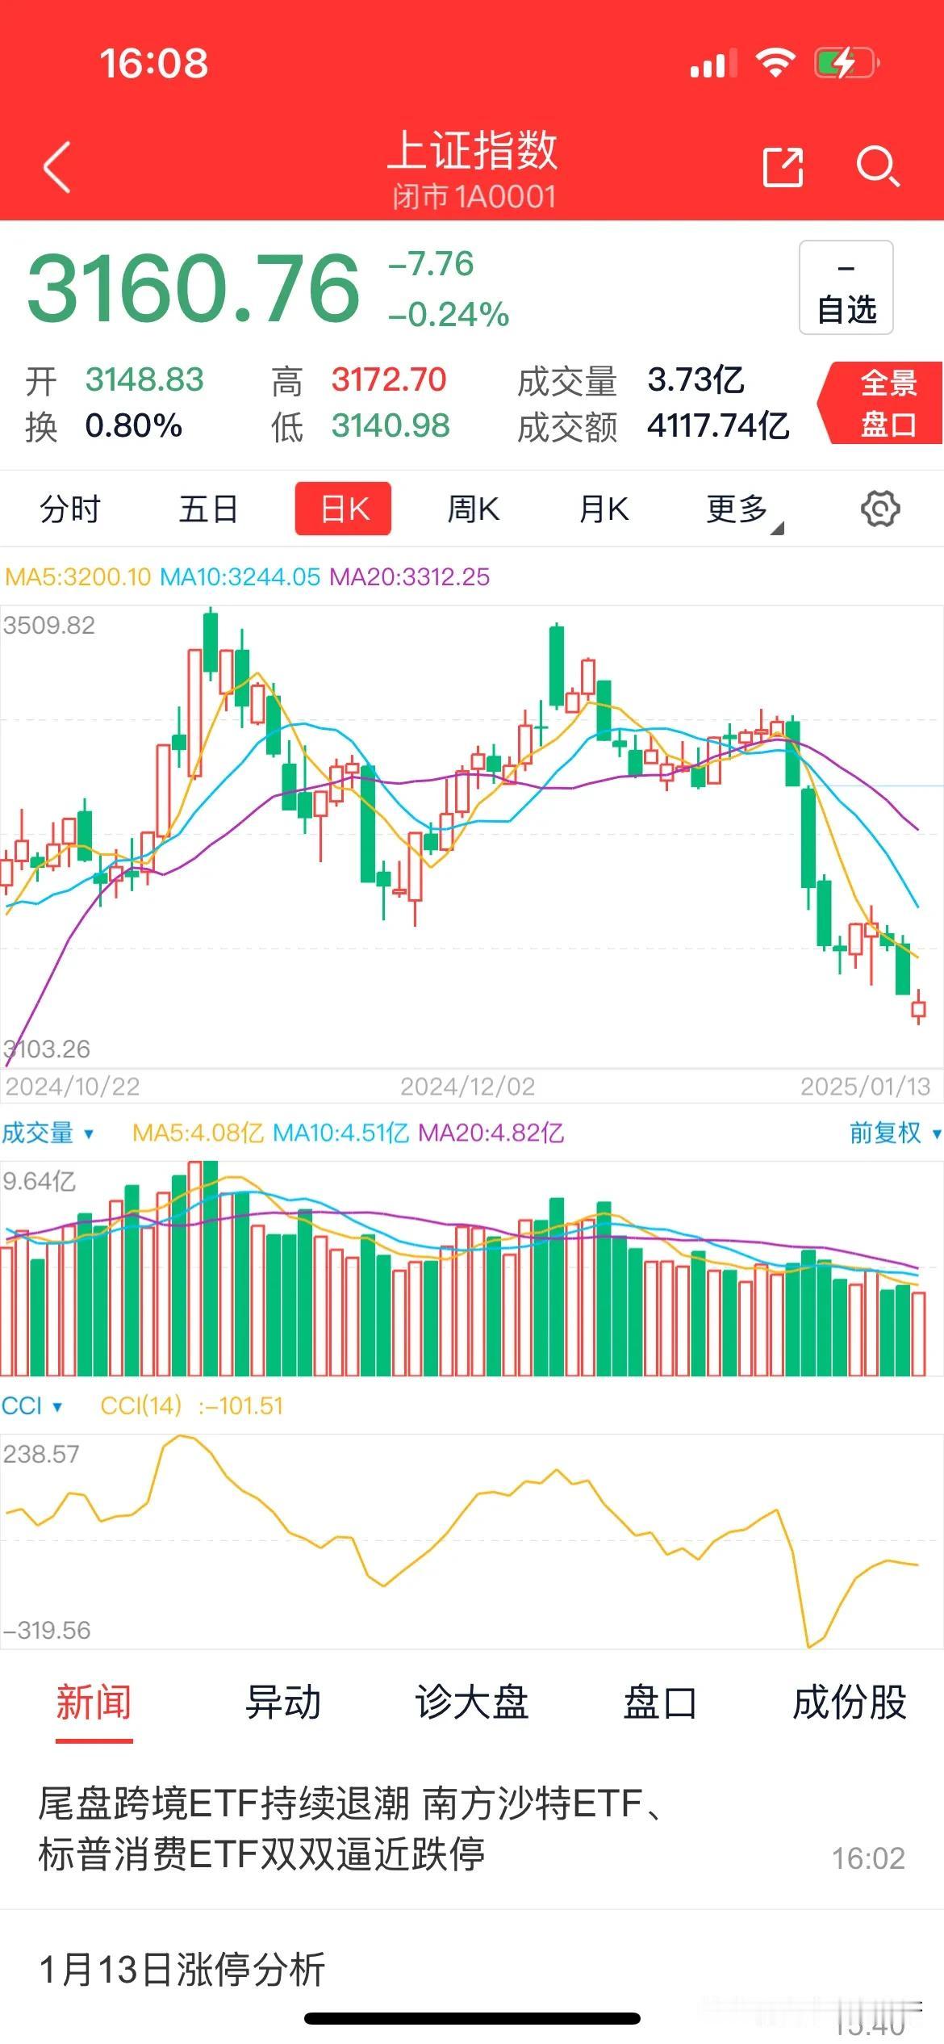
Task: Open the CCI indicator dropdown
Action: [31, 1405]
